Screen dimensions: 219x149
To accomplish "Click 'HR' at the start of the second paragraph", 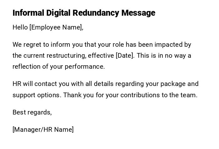I will coord(17,84).
